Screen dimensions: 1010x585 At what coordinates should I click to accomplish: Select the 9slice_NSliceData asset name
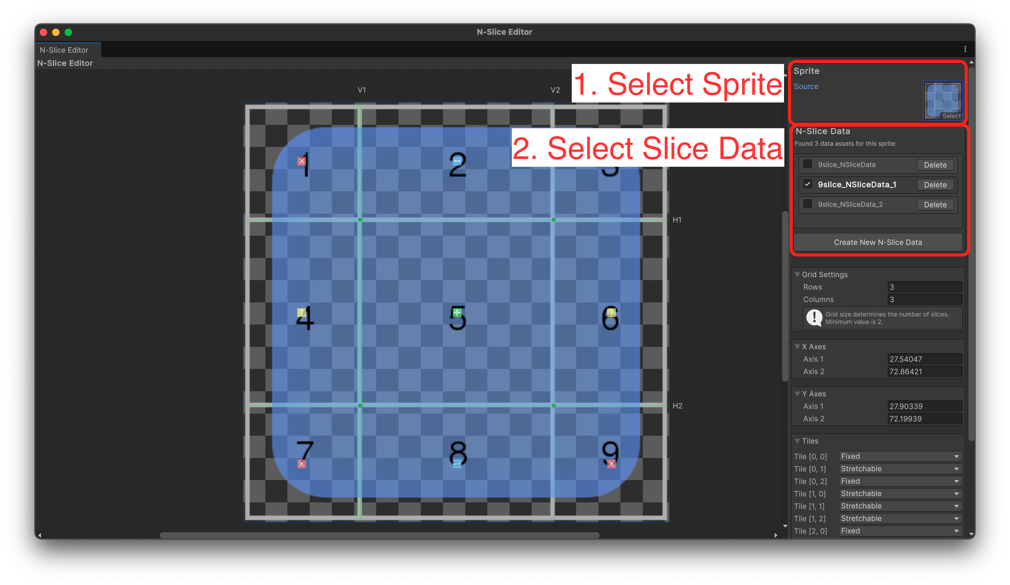point(846,165)
